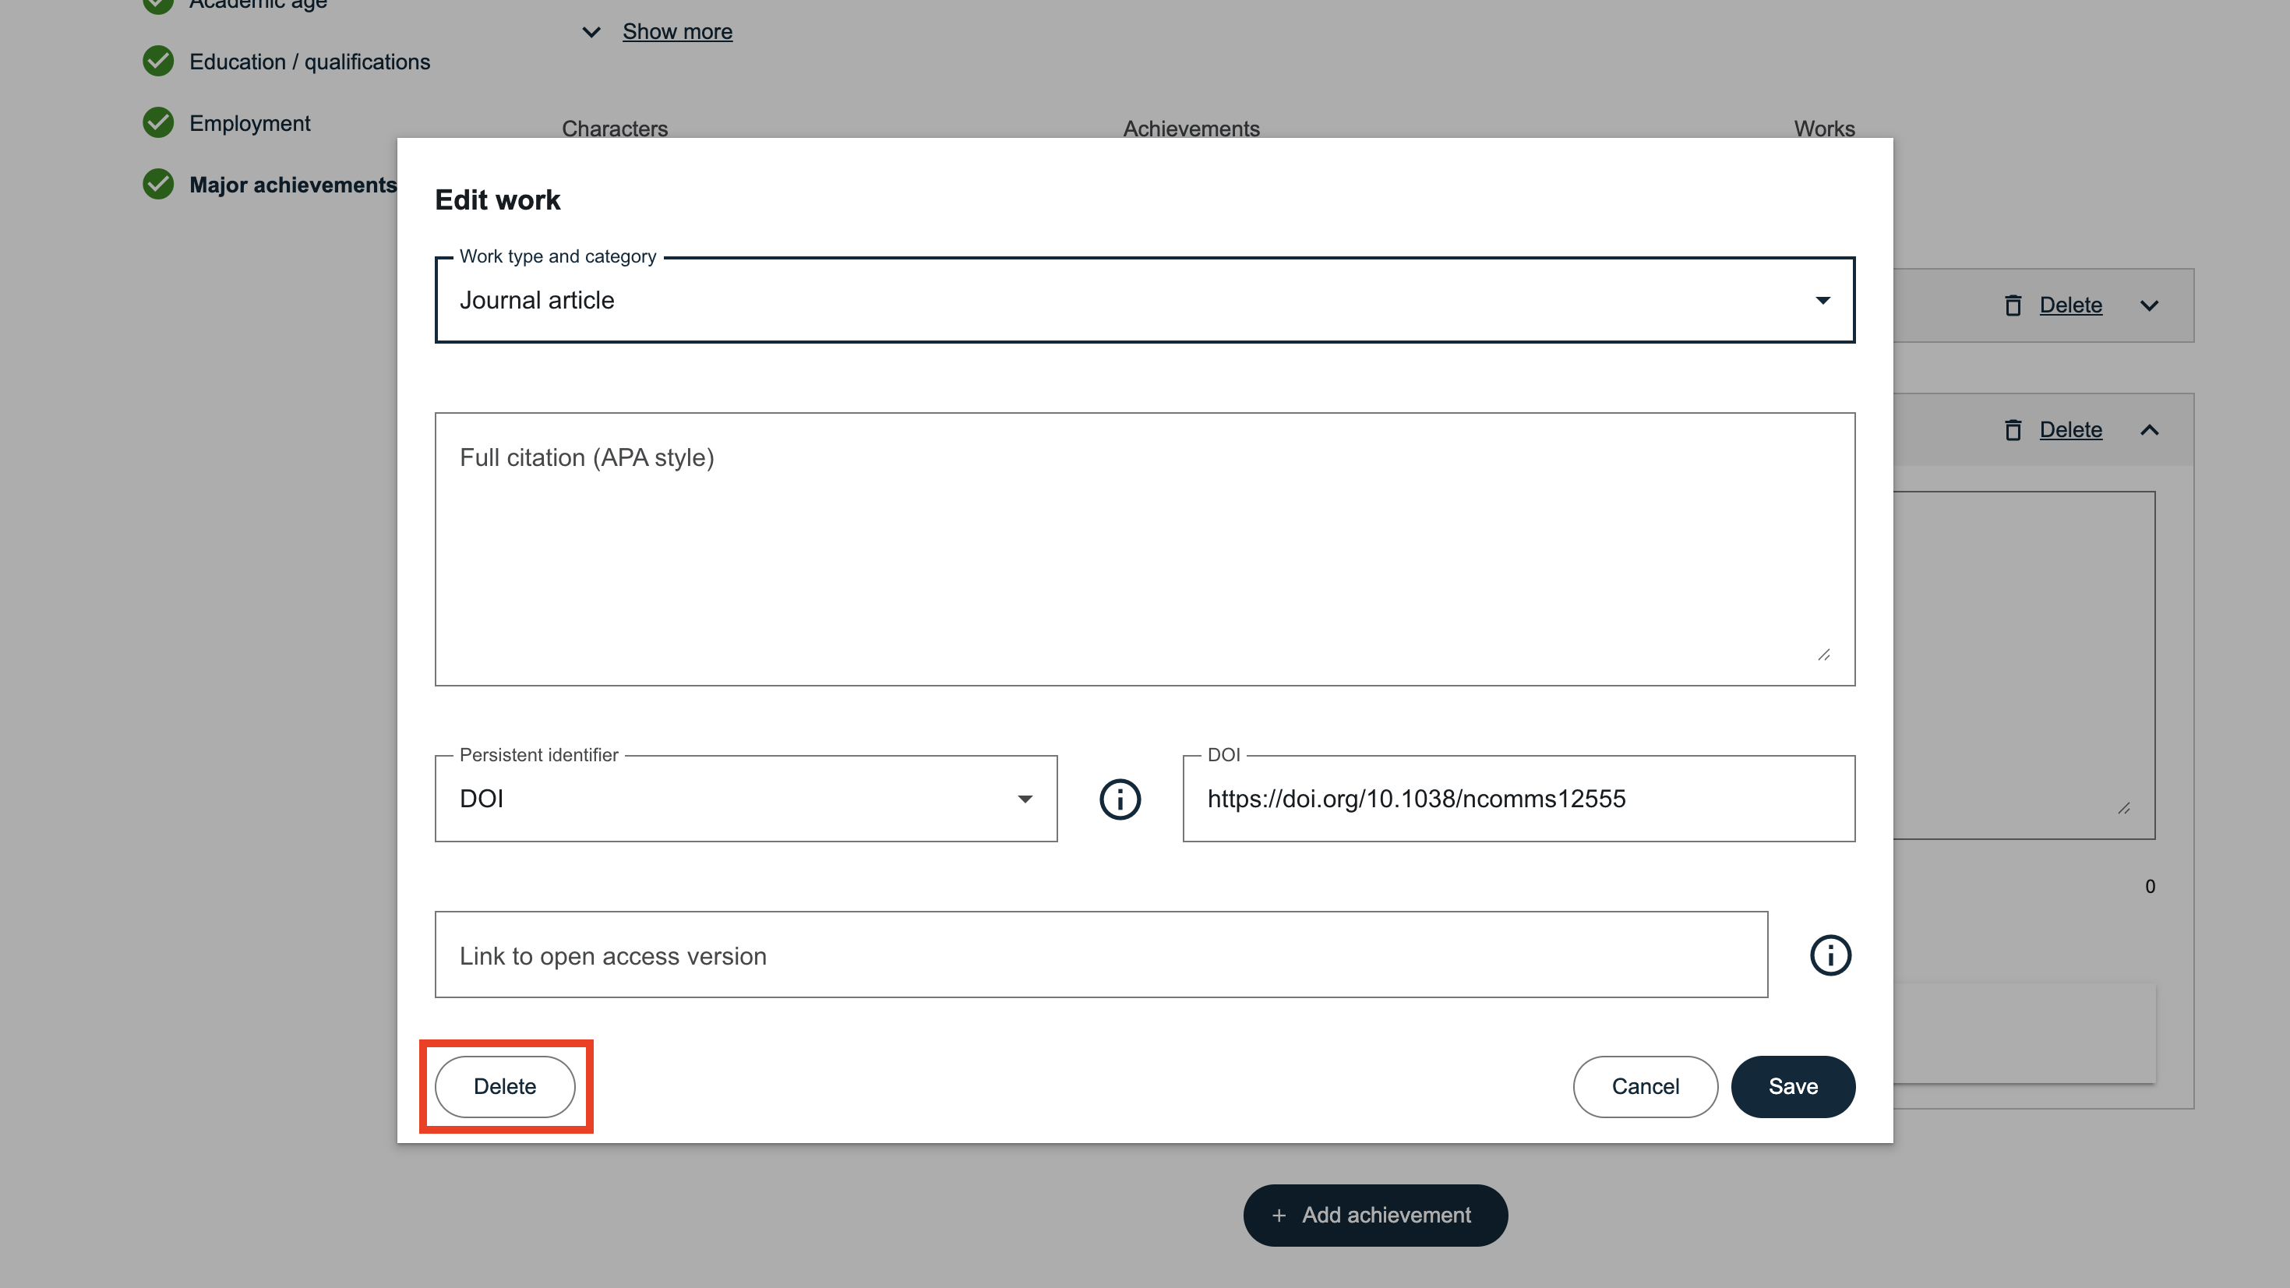Click the Cancel button
This screenshot has height=1288, width=2290.
click(x=1645, y=1086)
